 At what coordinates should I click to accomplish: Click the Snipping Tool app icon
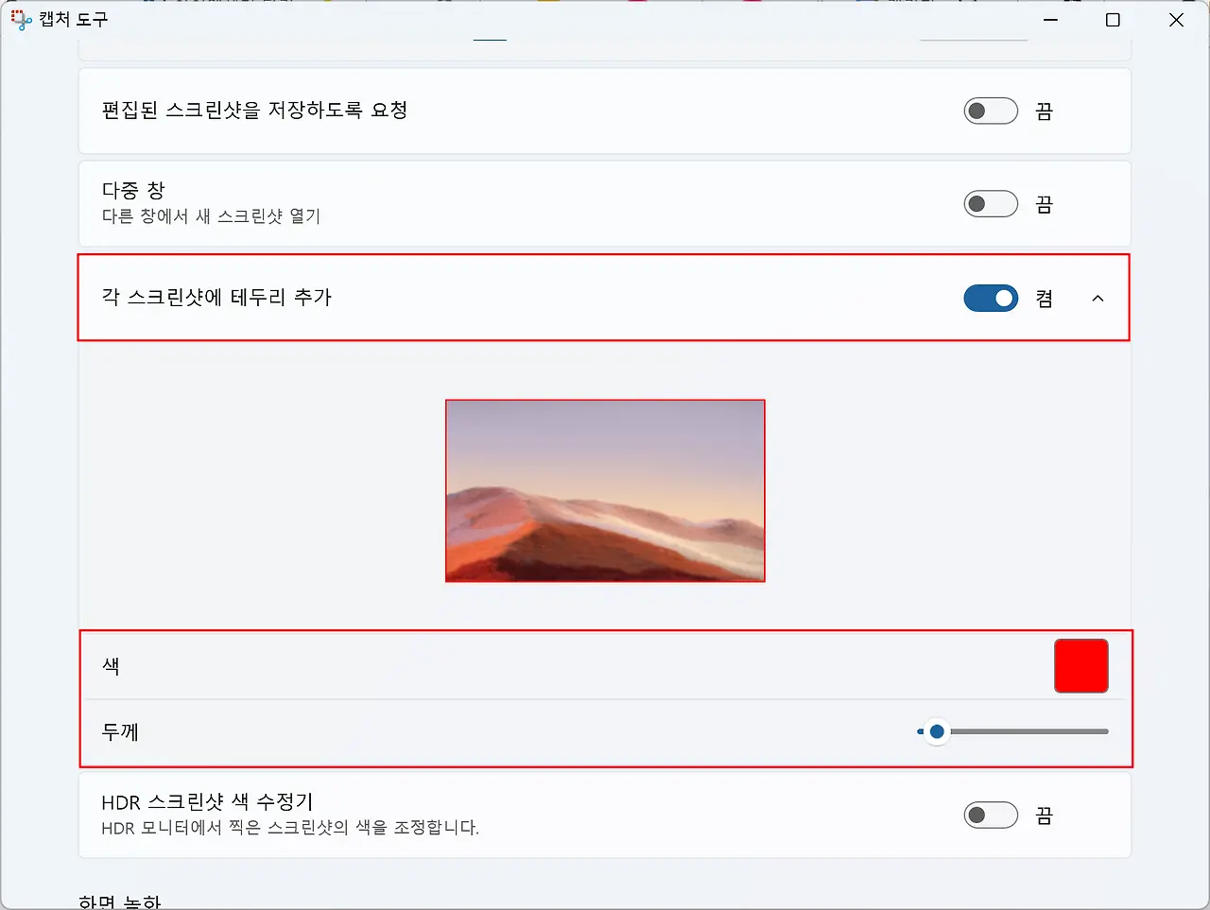coord(21,19)
